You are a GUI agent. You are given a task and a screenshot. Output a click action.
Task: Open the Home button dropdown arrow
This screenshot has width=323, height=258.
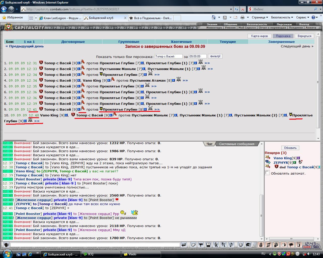pos(219,17)
